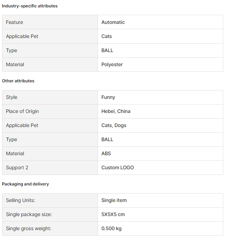
Task: Select the 0.500 kg weight value
Action: (x=111, y=228)
